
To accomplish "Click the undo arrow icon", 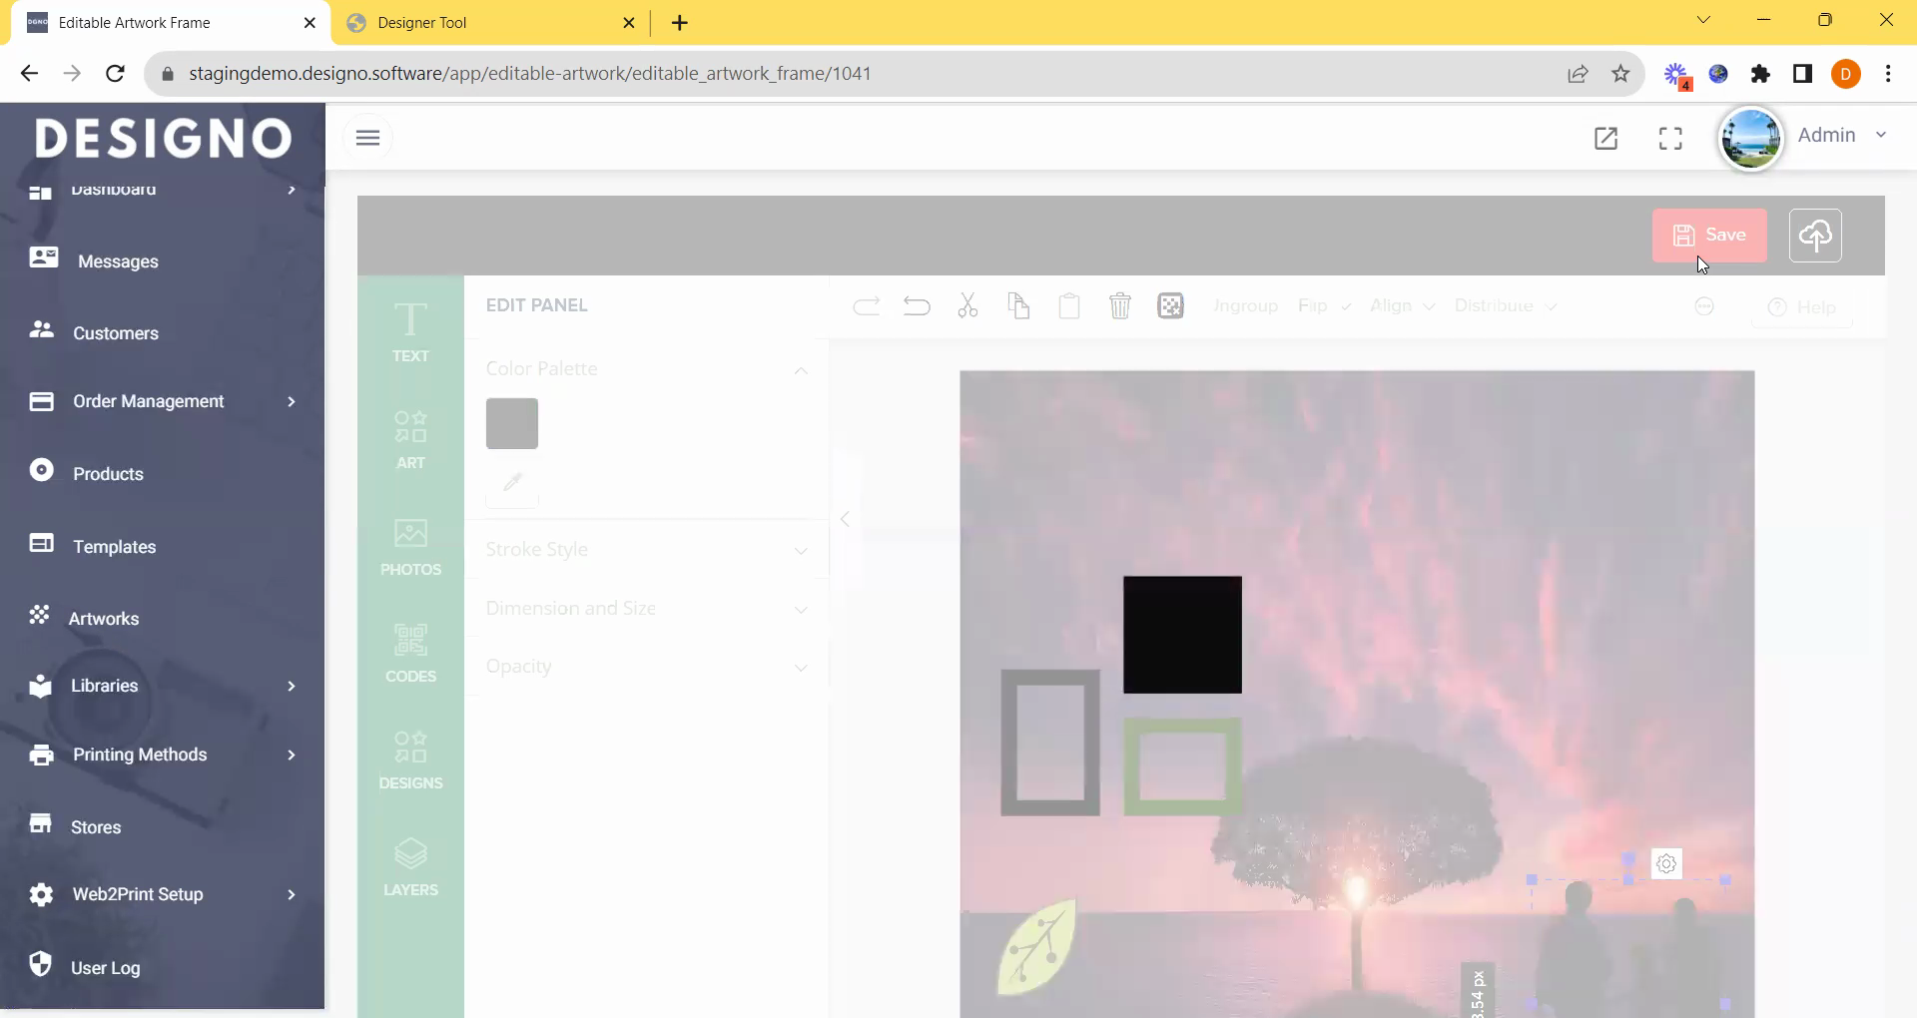I will (x=916, y=305).
